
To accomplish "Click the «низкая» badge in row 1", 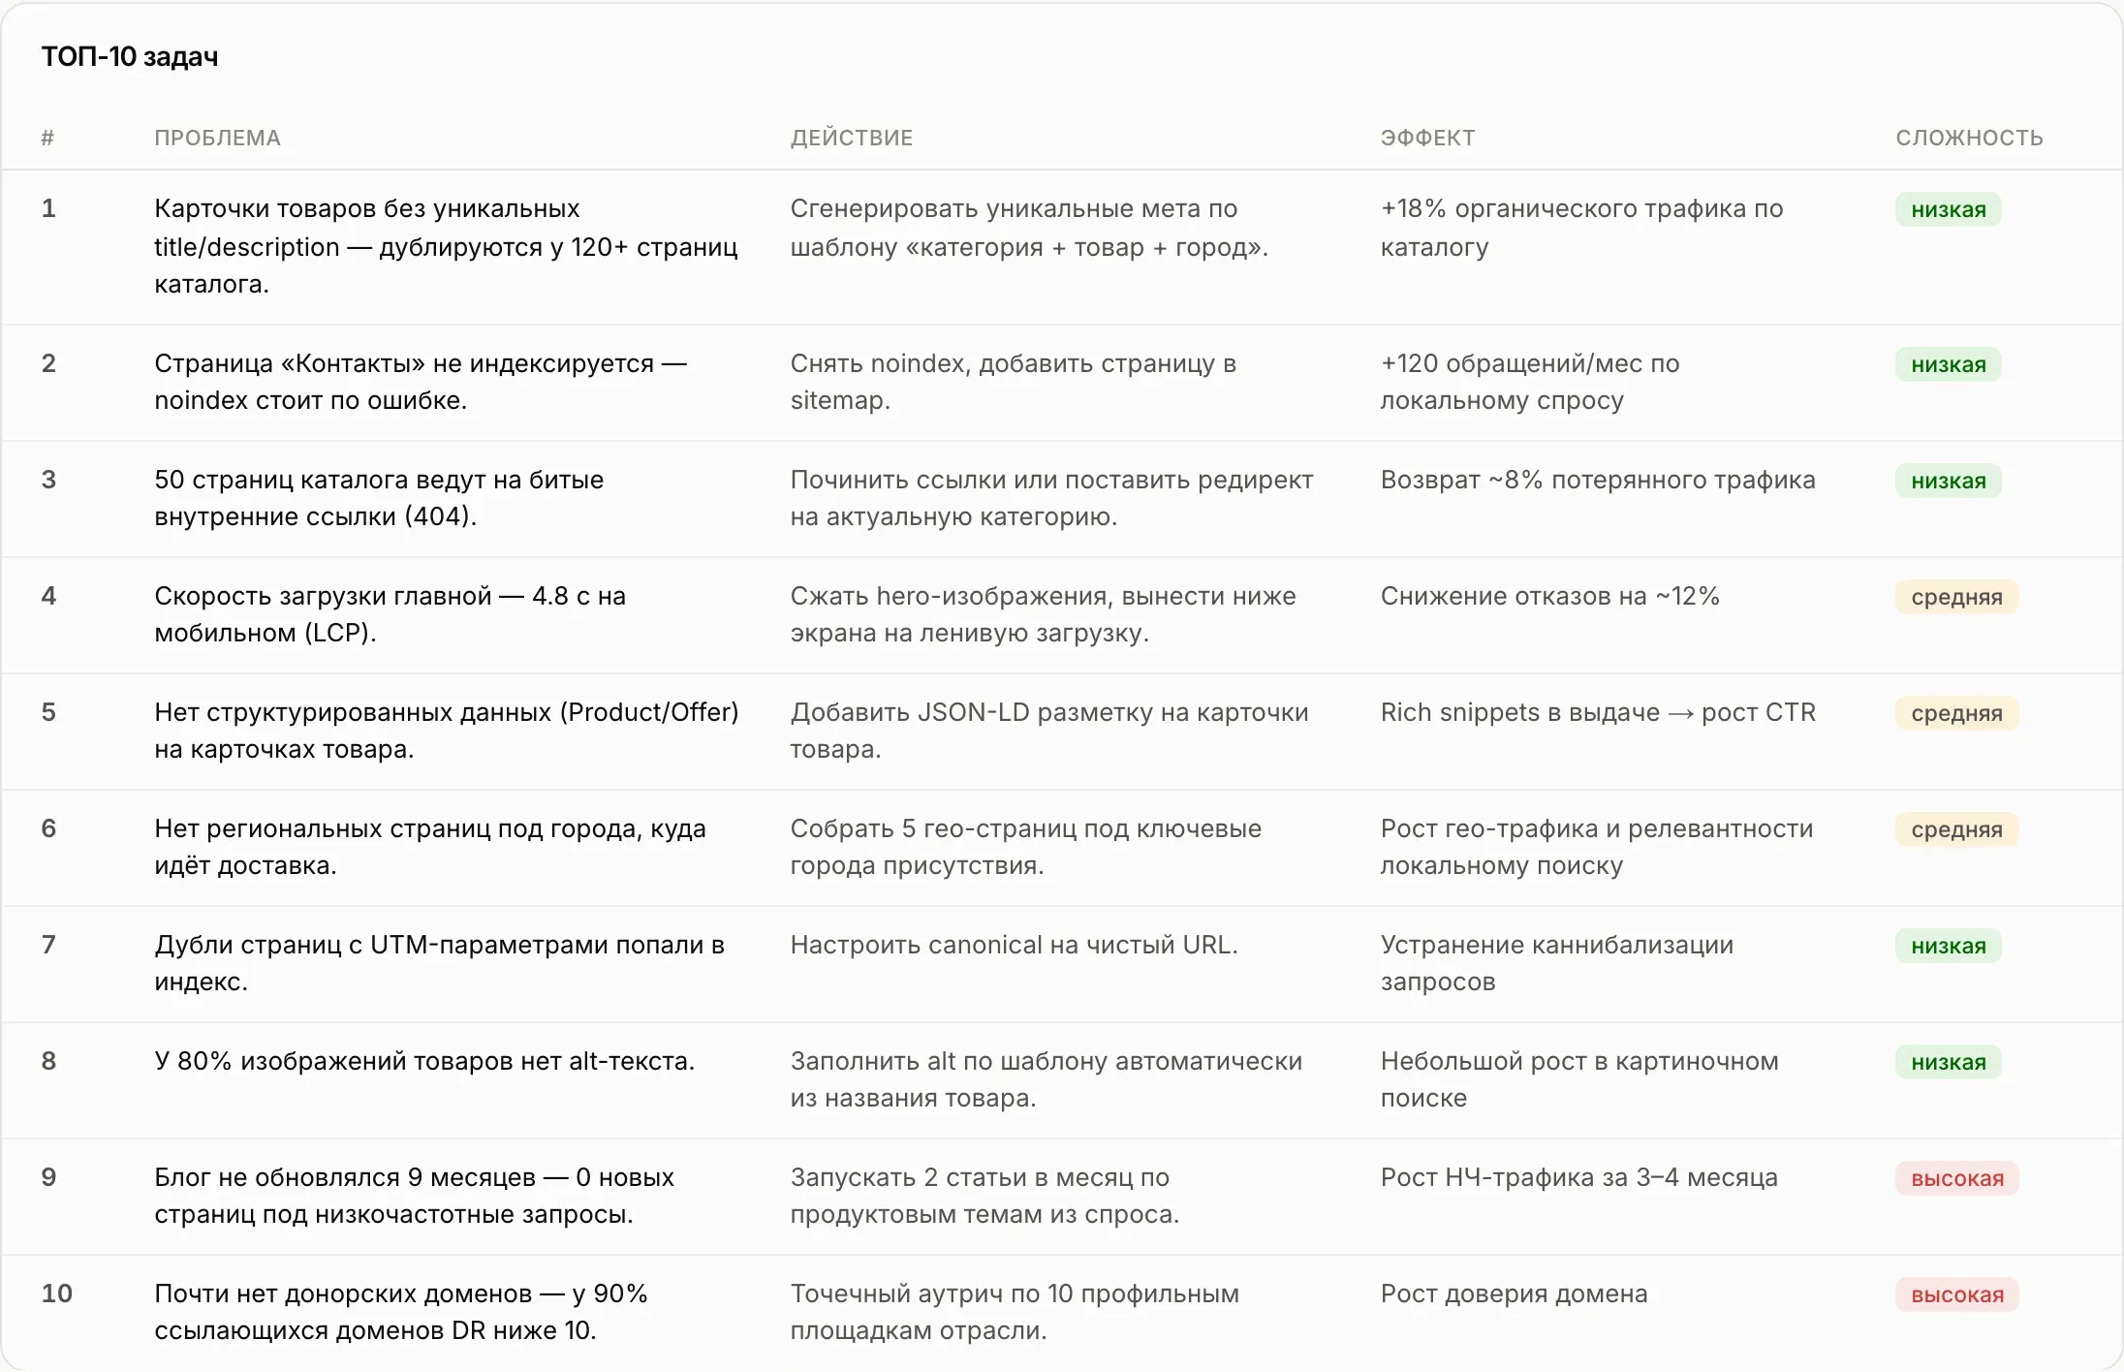I will click(x=1948, y=209).
